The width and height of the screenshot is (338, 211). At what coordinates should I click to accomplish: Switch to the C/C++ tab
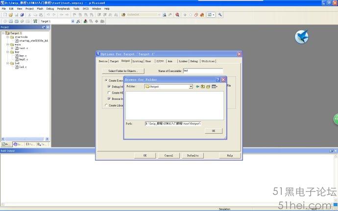pos(160,61)
